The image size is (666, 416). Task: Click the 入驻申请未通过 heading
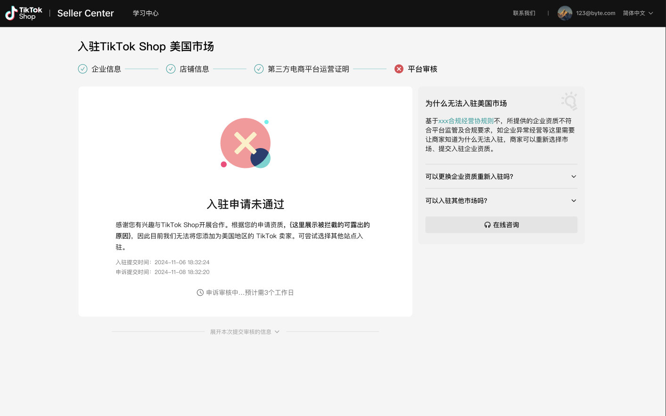(246, 204)
